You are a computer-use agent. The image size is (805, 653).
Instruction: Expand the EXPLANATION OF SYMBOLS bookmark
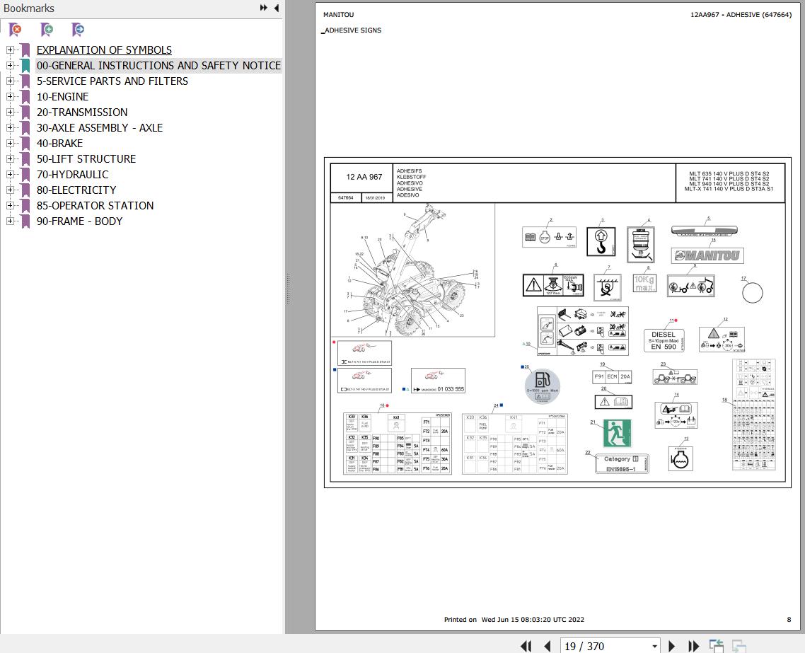[10, 50]
